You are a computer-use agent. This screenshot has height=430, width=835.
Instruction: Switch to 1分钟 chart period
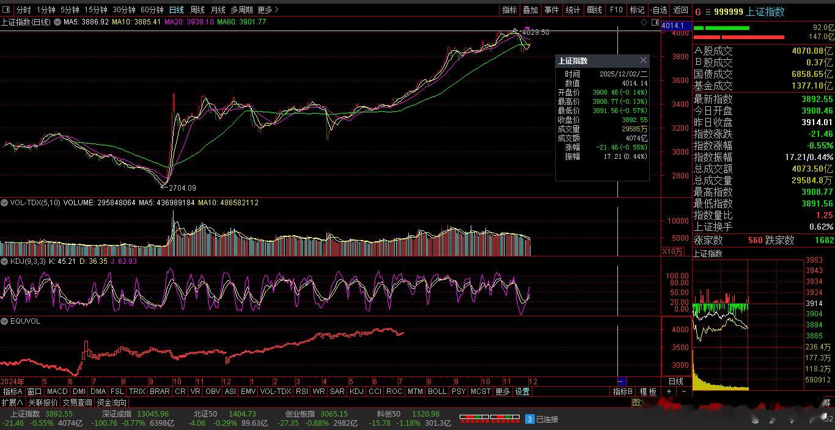[x=46, y=10]
